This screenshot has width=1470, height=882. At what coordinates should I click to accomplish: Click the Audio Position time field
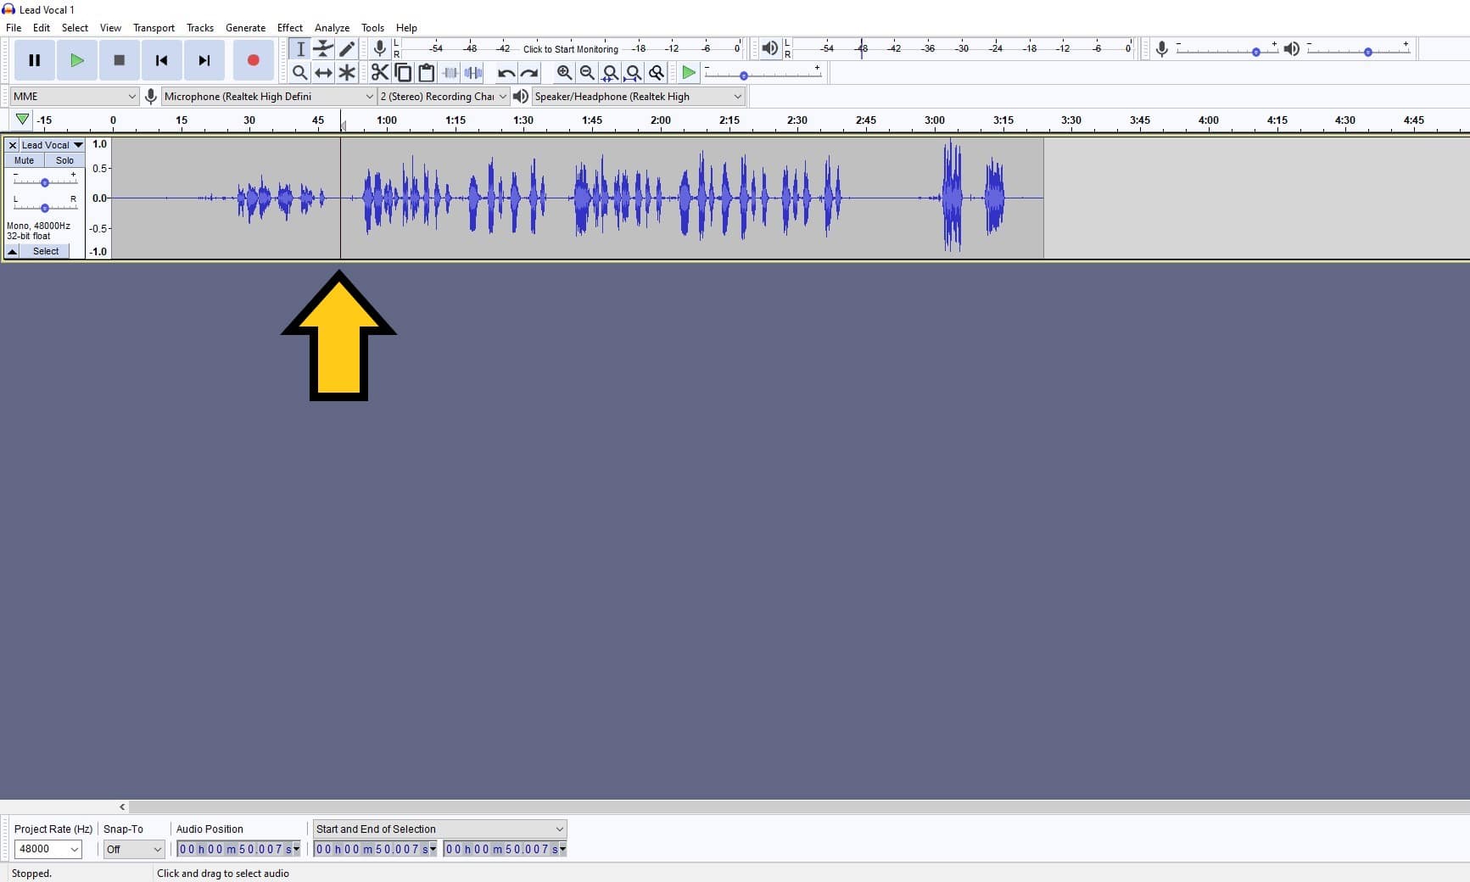pos(238,849)
